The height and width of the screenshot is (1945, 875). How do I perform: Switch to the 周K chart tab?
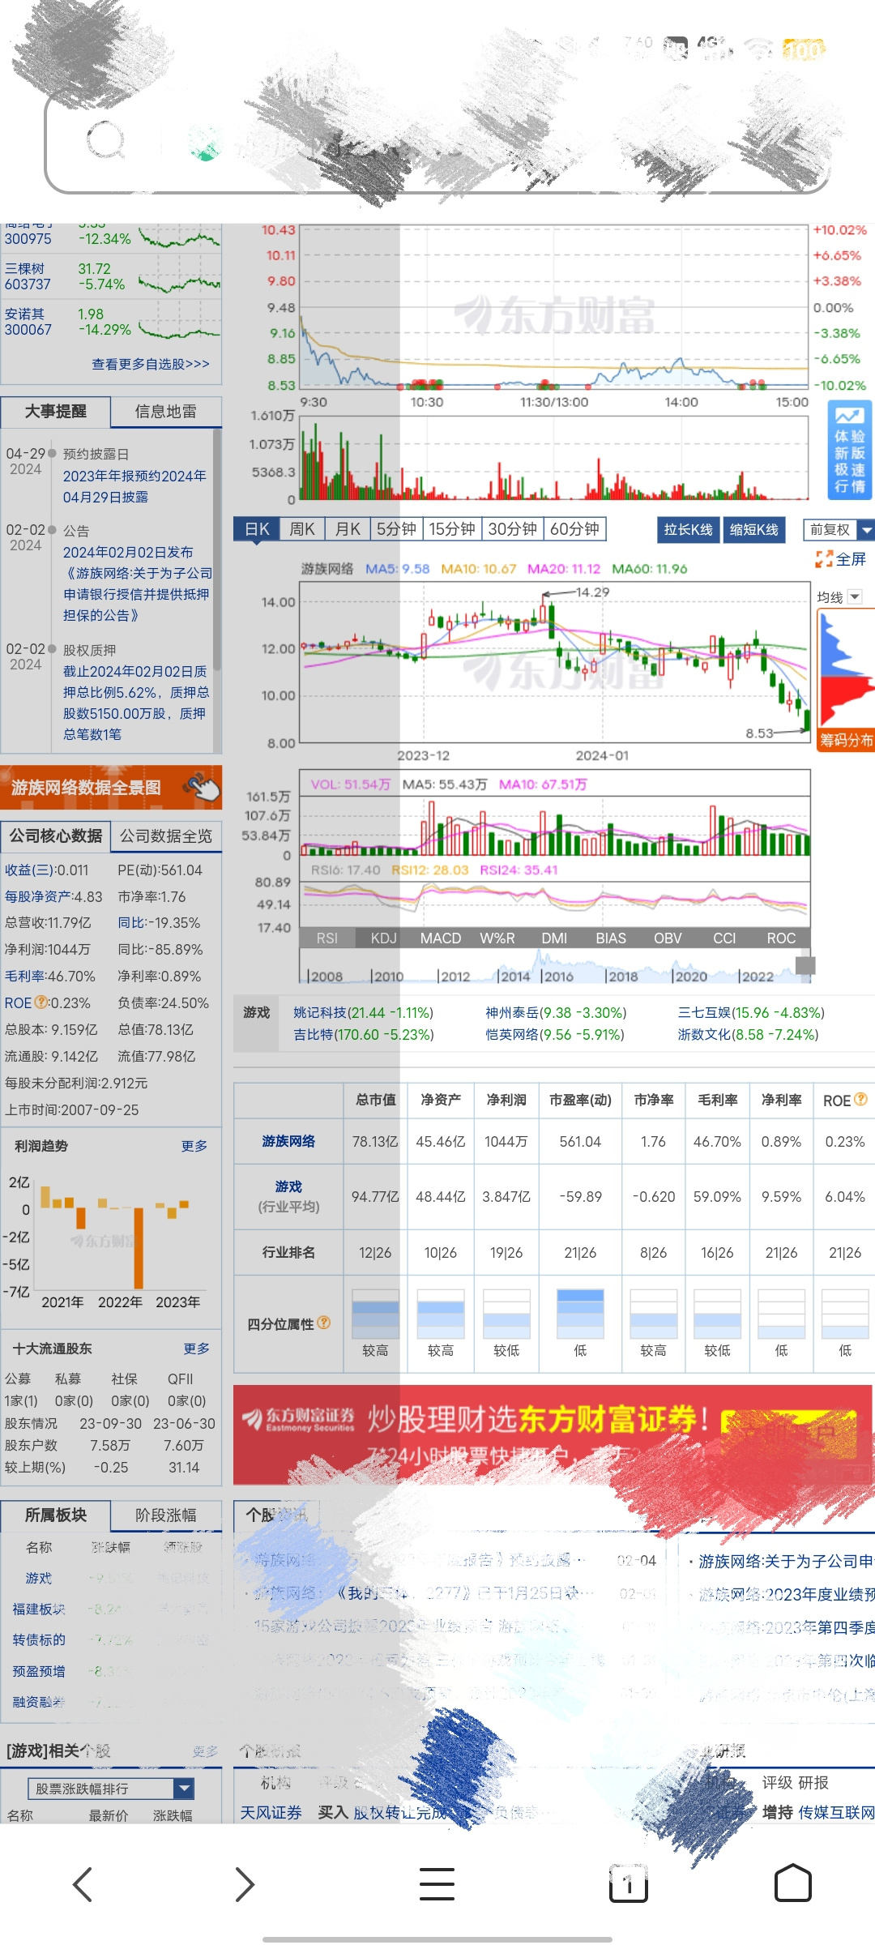[x=302, y=529]
